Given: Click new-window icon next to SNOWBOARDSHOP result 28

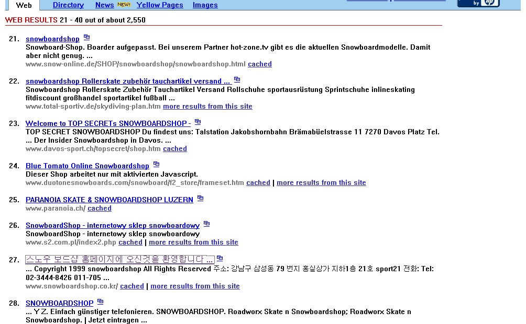Looking at the screenshot, I should [100, 302].
